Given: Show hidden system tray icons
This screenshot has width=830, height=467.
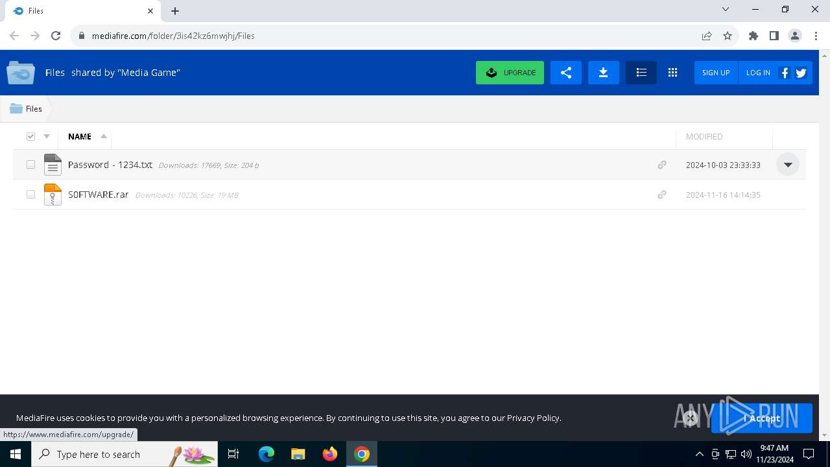Looking at the screenshot, I should pos(699,454).
